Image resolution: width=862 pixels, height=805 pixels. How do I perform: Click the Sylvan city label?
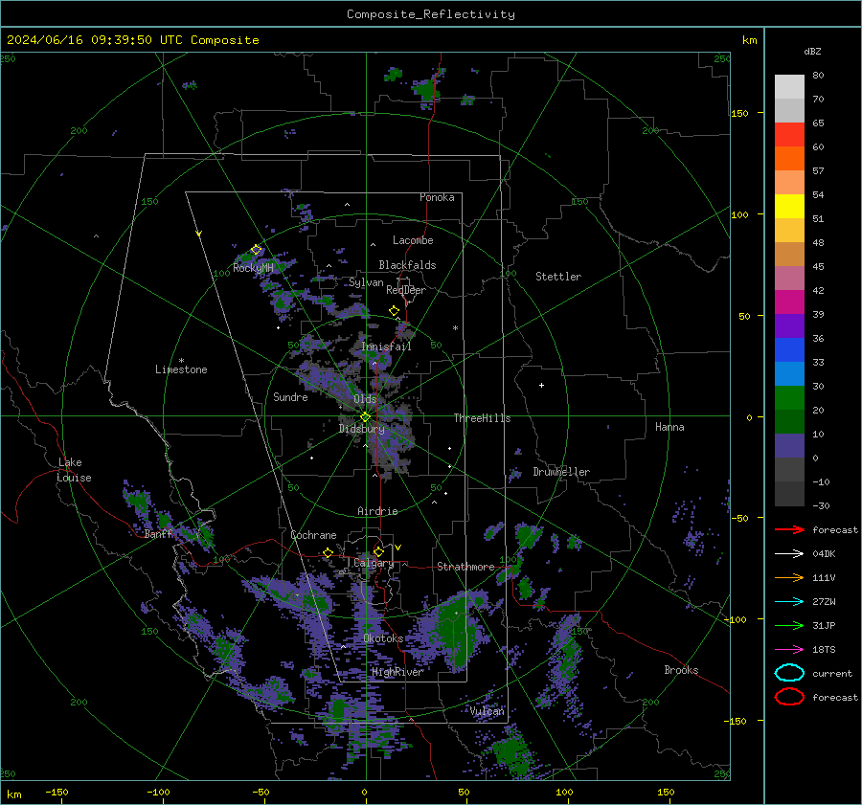click(366, 282)
